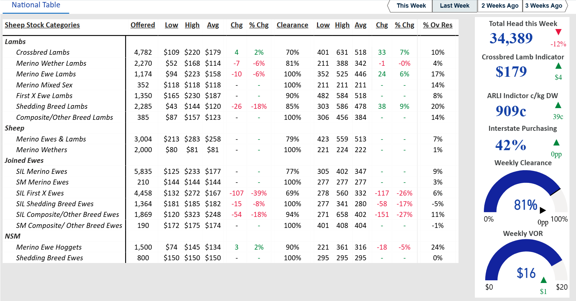The height and width of the screenshot is (301, 576).
Task: Select the Composite/Other Breed Lambs row label
Action: [64, 117]
